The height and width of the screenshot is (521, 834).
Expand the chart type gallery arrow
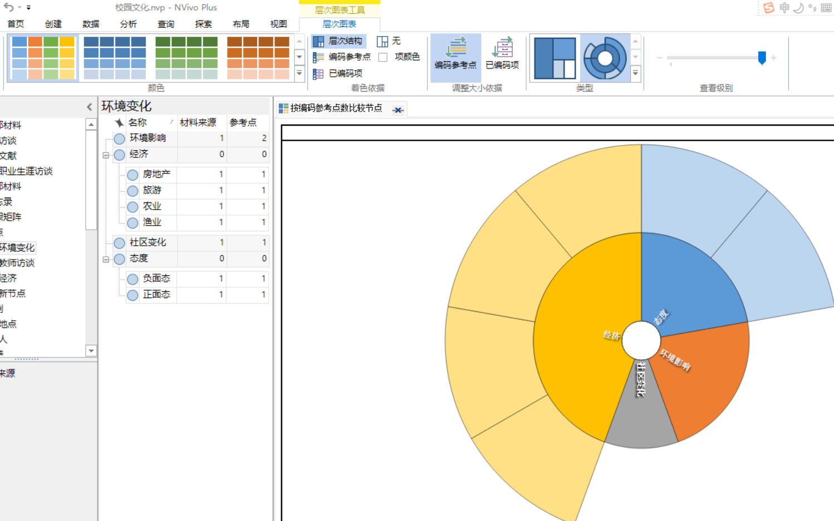coord(635,73)
